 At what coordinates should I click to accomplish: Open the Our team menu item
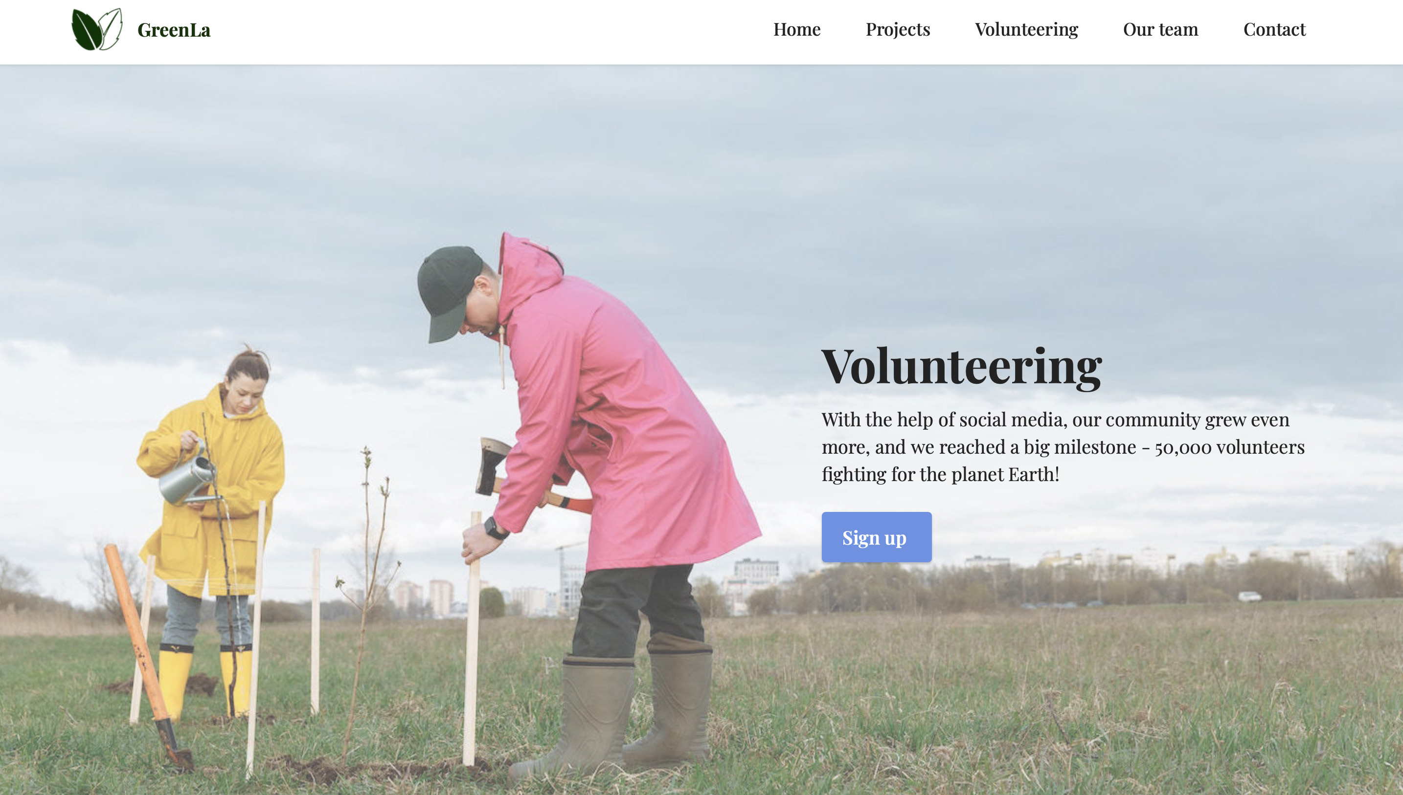1160,29
